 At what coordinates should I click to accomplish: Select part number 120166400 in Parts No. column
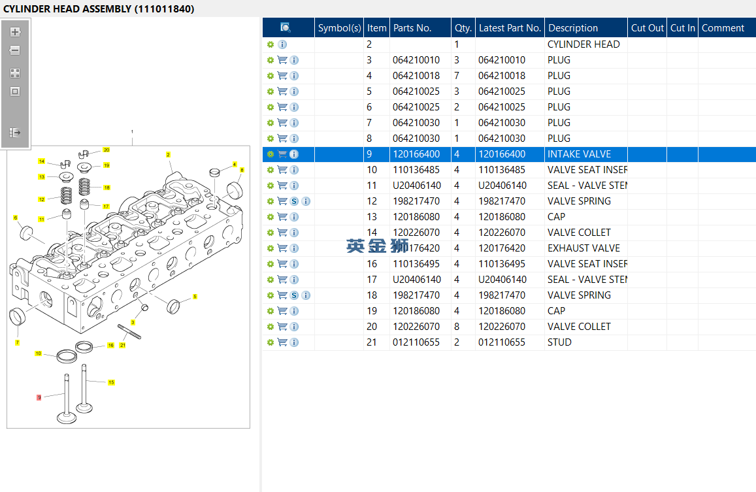click(x=416, y=154)
